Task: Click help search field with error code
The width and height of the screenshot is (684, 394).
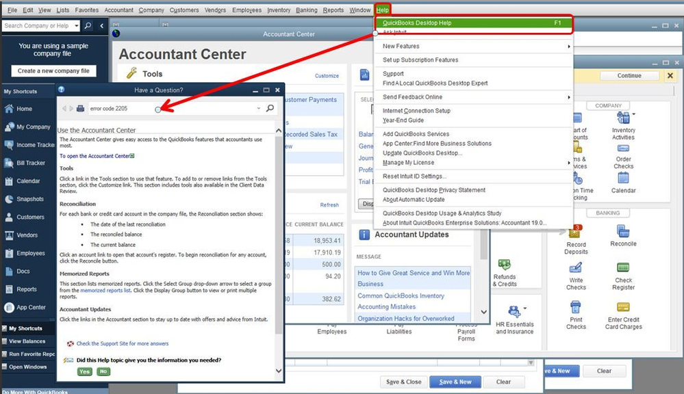Action: coord(171,109)
